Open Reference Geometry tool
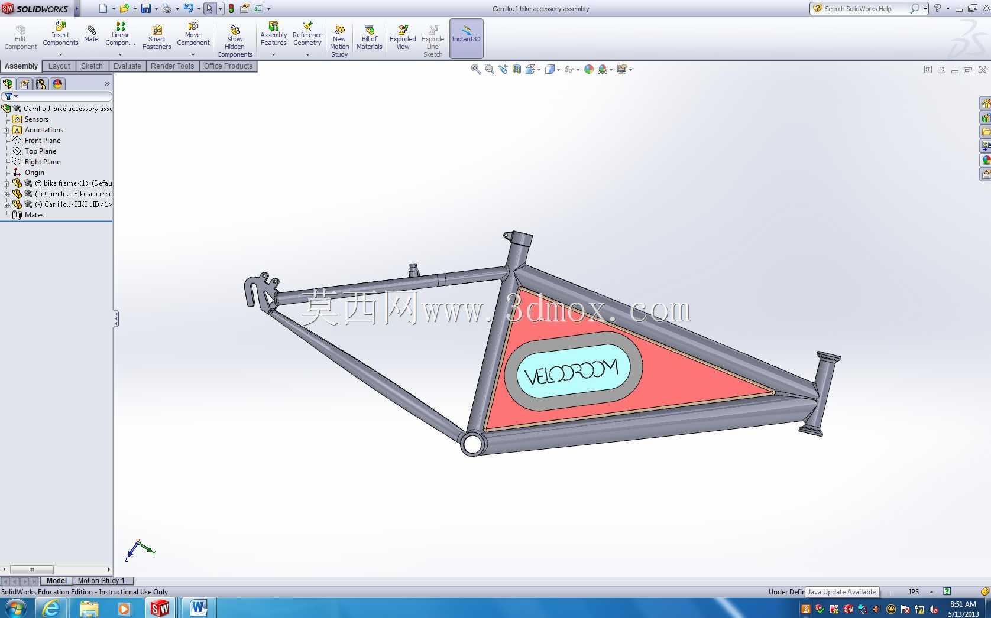Image resolution: width=991 pixels, height=618 pixels. (x=307, y=34)
